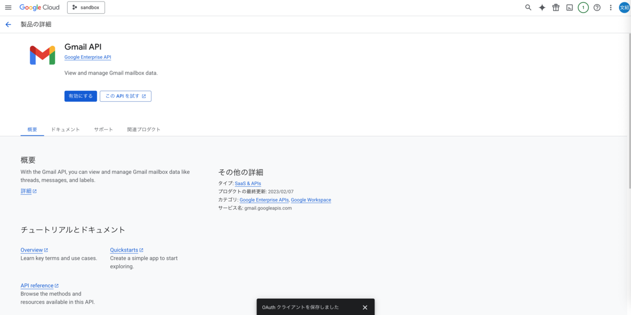Switch to the サポート tab
The height and width of the screenshot is (315, 631).
pos(104,129)
